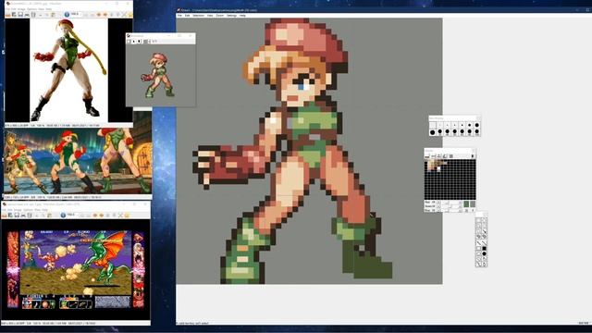Viewport: 592px width, 333px height.
Task: Open palette panel menu arrow at right
Action: click(473, 156)
